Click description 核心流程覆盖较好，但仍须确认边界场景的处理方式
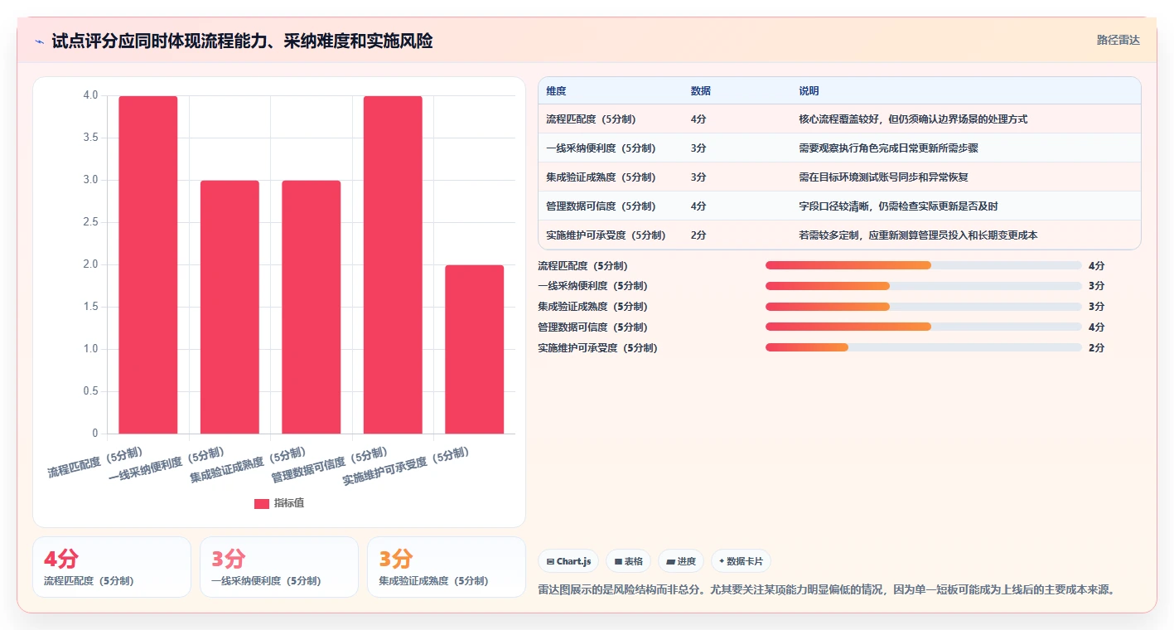 [x=913, y=119]
